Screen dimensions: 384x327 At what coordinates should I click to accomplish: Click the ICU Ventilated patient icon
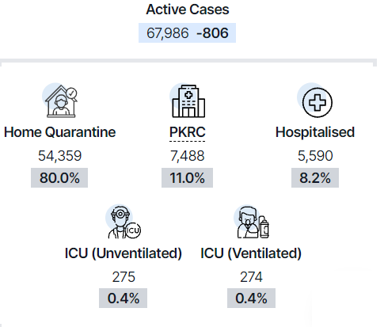[x=252, y=222]
